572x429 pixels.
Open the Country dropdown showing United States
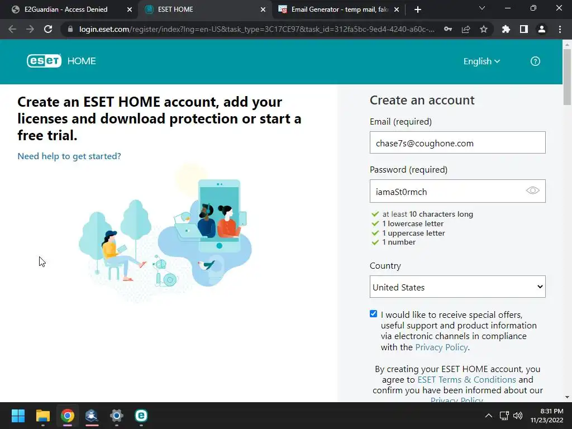(457, 287)
